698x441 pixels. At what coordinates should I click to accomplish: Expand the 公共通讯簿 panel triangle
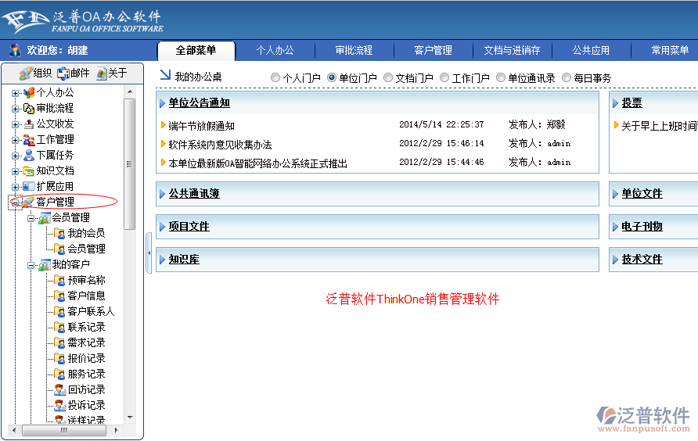162,194
